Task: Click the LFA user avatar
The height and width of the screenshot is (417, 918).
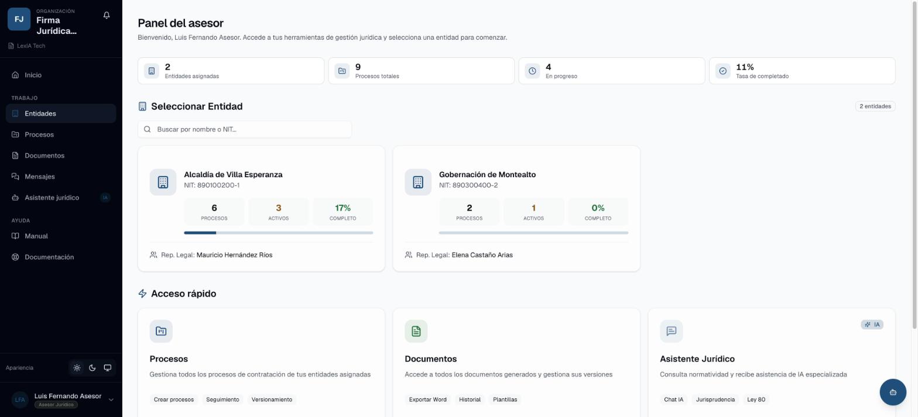Action: click(20, 399)
